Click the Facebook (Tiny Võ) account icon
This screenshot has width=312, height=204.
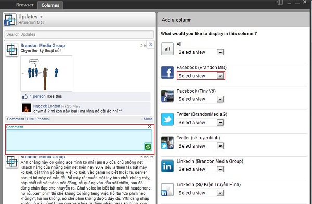[167, 96]
